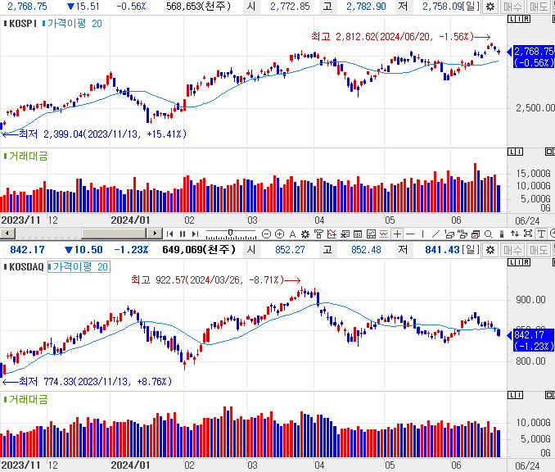This screenshot has width=555, height=472.
Task: Click the chart template icon after the toolbar gear
Action: pyautogui.click(x=318, y=234)
